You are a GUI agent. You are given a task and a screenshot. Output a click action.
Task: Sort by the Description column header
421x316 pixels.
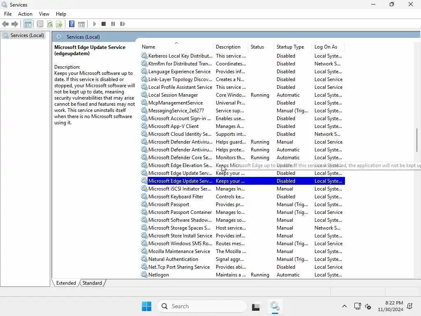point(231,47)
